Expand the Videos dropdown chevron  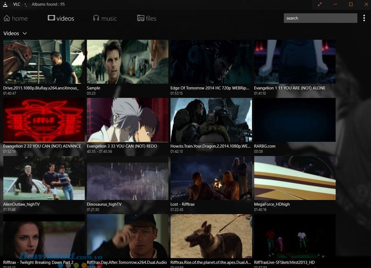[25, 33]
